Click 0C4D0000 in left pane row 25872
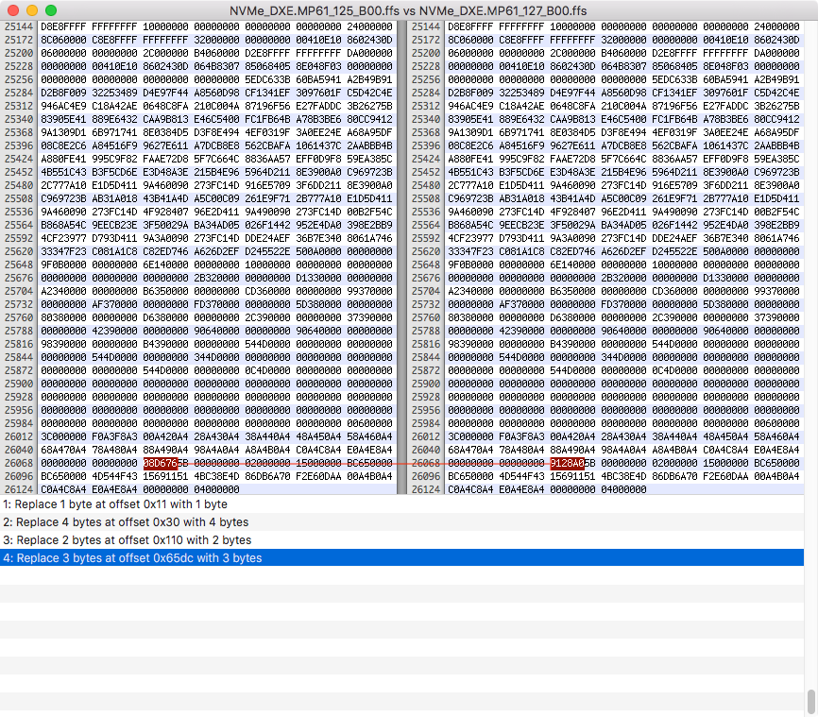The image size is (818, 717). coord(267,370)
